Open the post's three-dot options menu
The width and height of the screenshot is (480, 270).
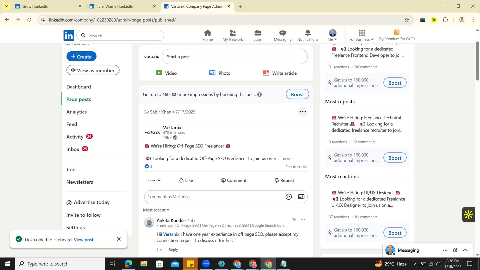tap(302, 112)
